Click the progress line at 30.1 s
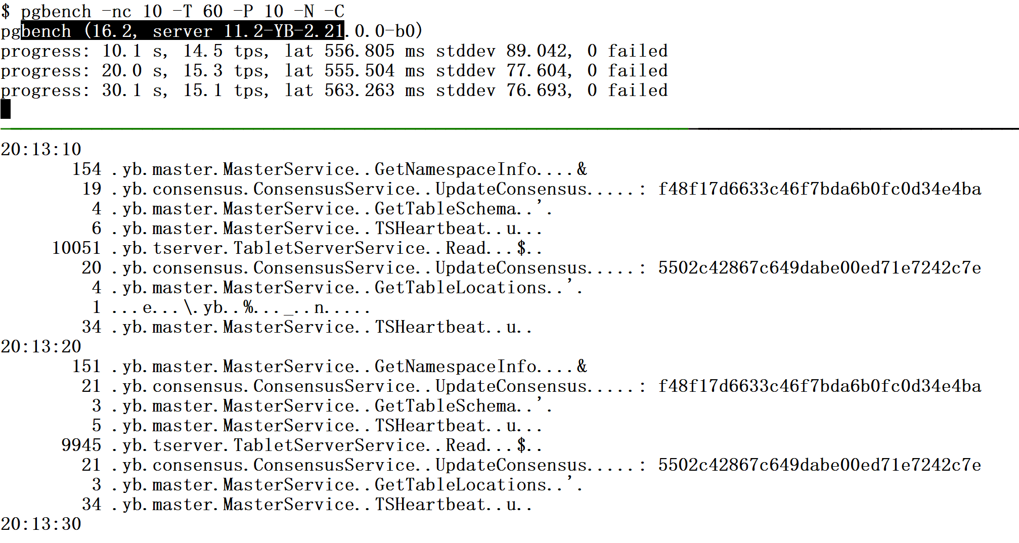Image resolution: width=1019 pixels, height=543 pixels. click(334, 90)
